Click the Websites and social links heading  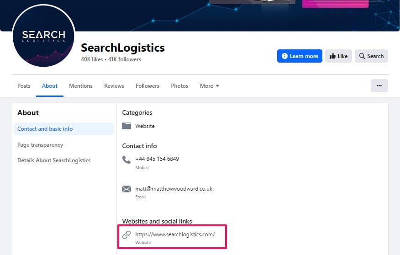(157, 221)
